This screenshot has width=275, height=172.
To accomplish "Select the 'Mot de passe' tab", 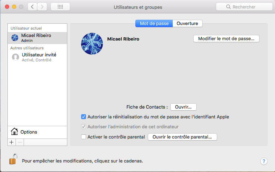I will (154, 23).
